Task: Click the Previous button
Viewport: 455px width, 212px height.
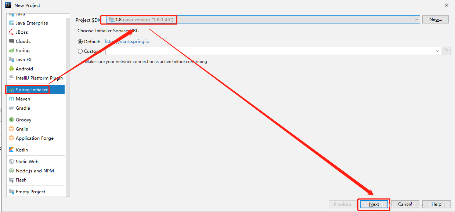Action: click(343, 204)
